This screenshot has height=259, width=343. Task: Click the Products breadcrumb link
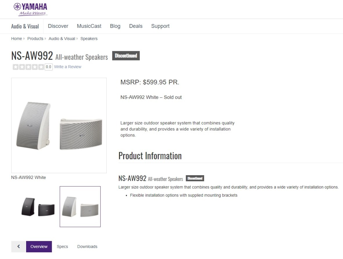[x=35, y=39]
